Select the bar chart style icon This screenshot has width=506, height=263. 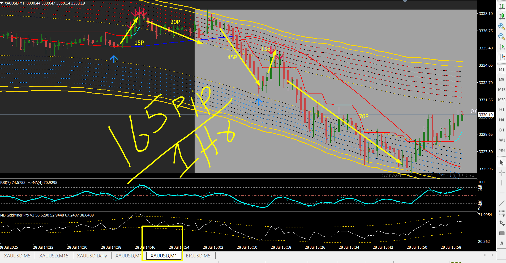point(501,7)
